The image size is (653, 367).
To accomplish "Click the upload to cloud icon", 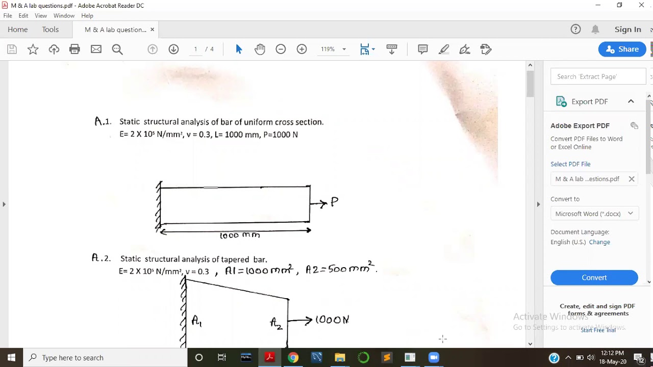I will click(54, 49).
